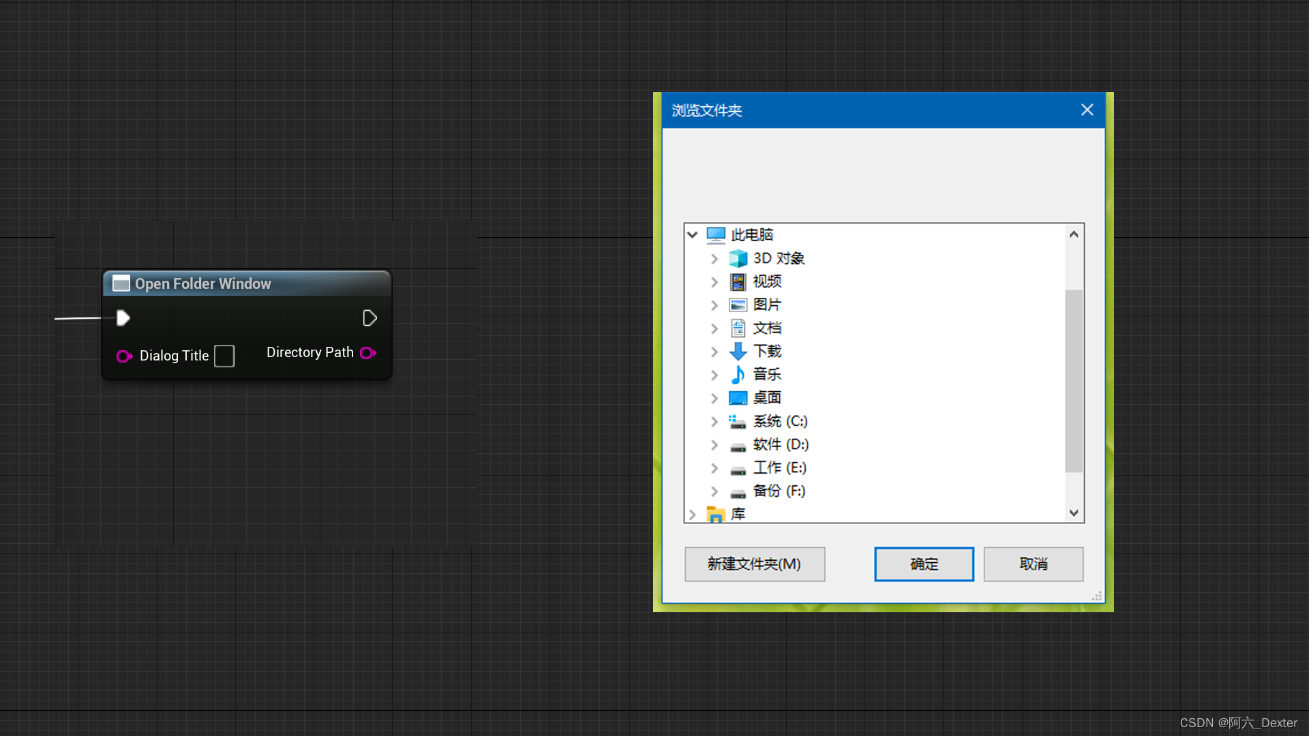Click the output execution pin on node

(x=370, y=318)
